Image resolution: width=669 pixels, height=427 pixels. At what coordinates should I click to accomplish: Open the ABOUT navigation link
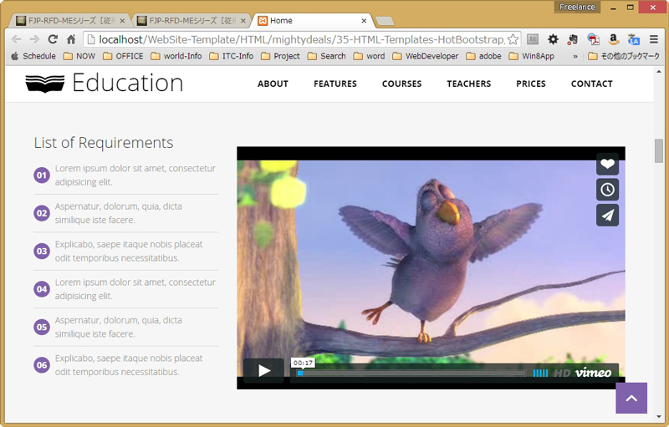click(273, 84)
